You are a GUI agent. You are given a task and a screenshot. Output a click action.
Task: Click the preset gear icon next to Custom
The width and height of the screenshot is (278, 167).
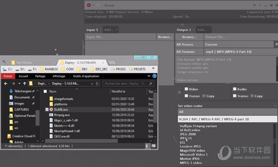point(276,44)
